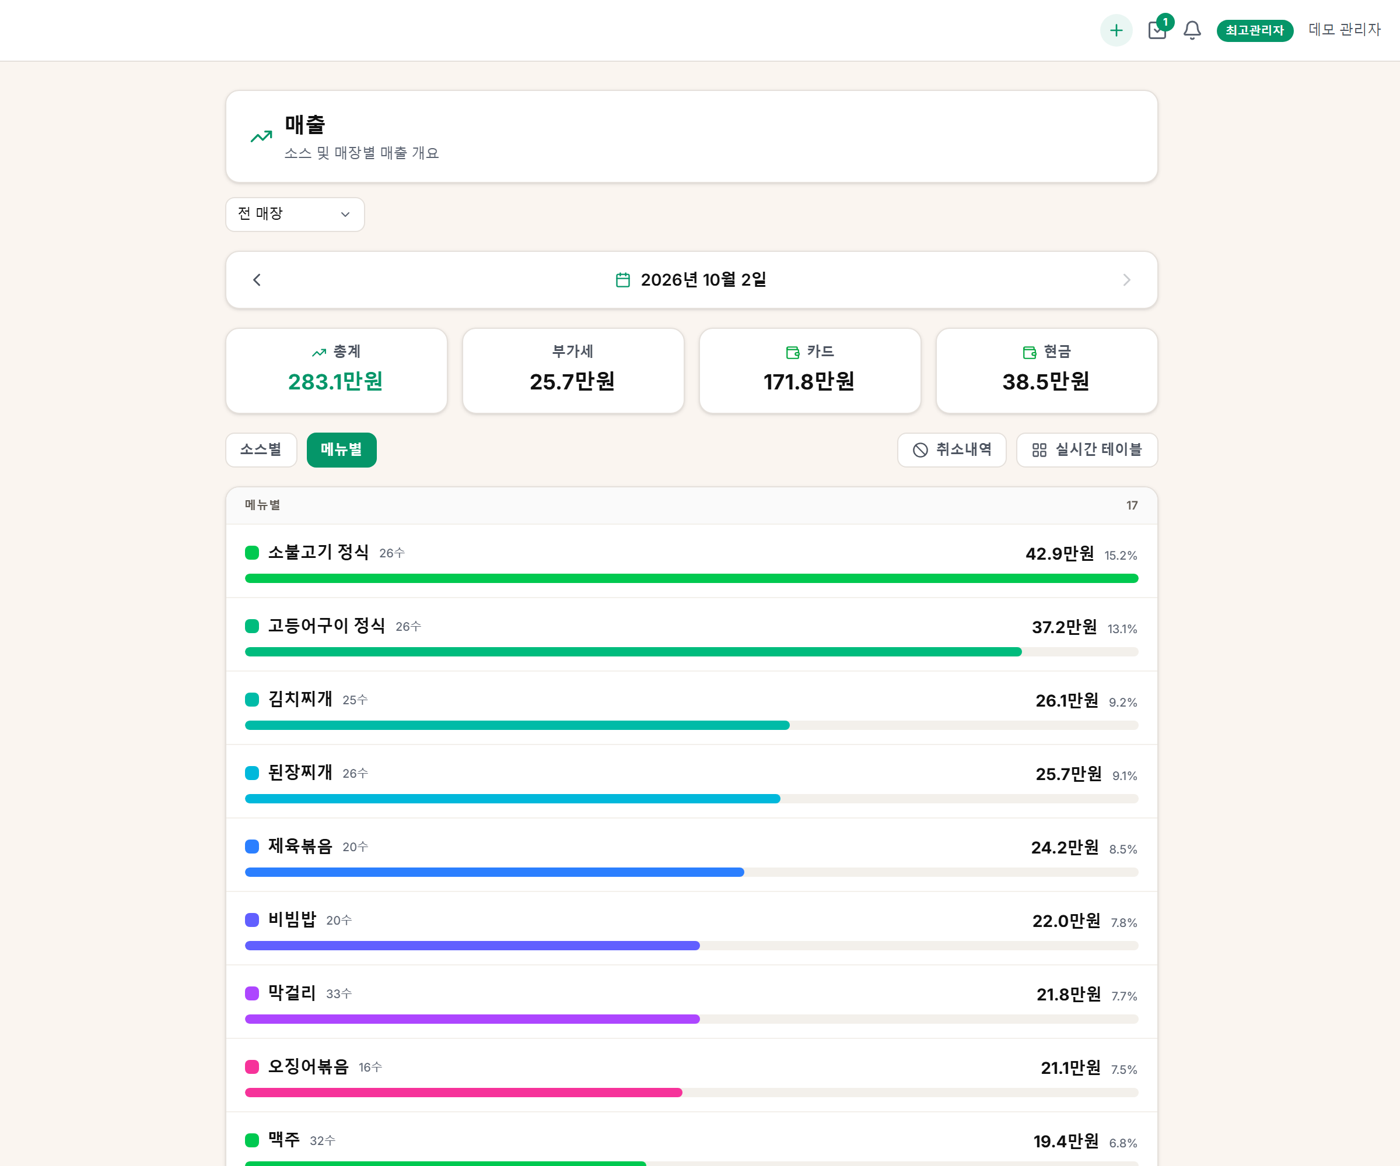Open the 전 매장 store dropdown
The height and width of the screenshot is (1166, 1400).
tap(295, 214)
